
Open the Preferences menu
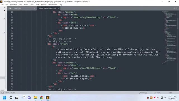pos(53,4)
